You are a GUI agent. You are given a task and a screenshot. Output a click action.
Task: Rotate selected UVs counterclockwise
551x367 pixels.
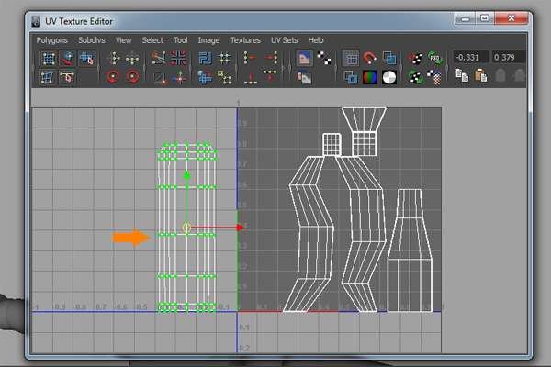pyautogui.click(x=114, y=78)
